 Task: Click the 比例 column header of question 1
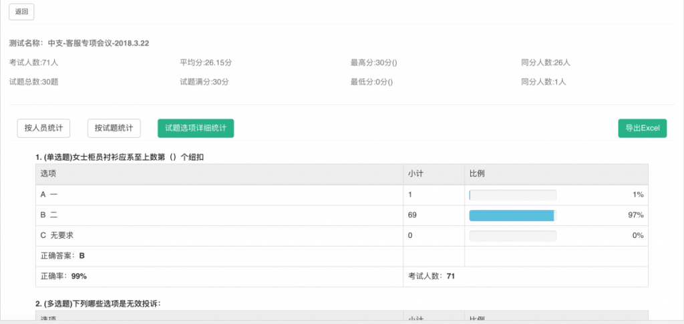coord(556,174)
